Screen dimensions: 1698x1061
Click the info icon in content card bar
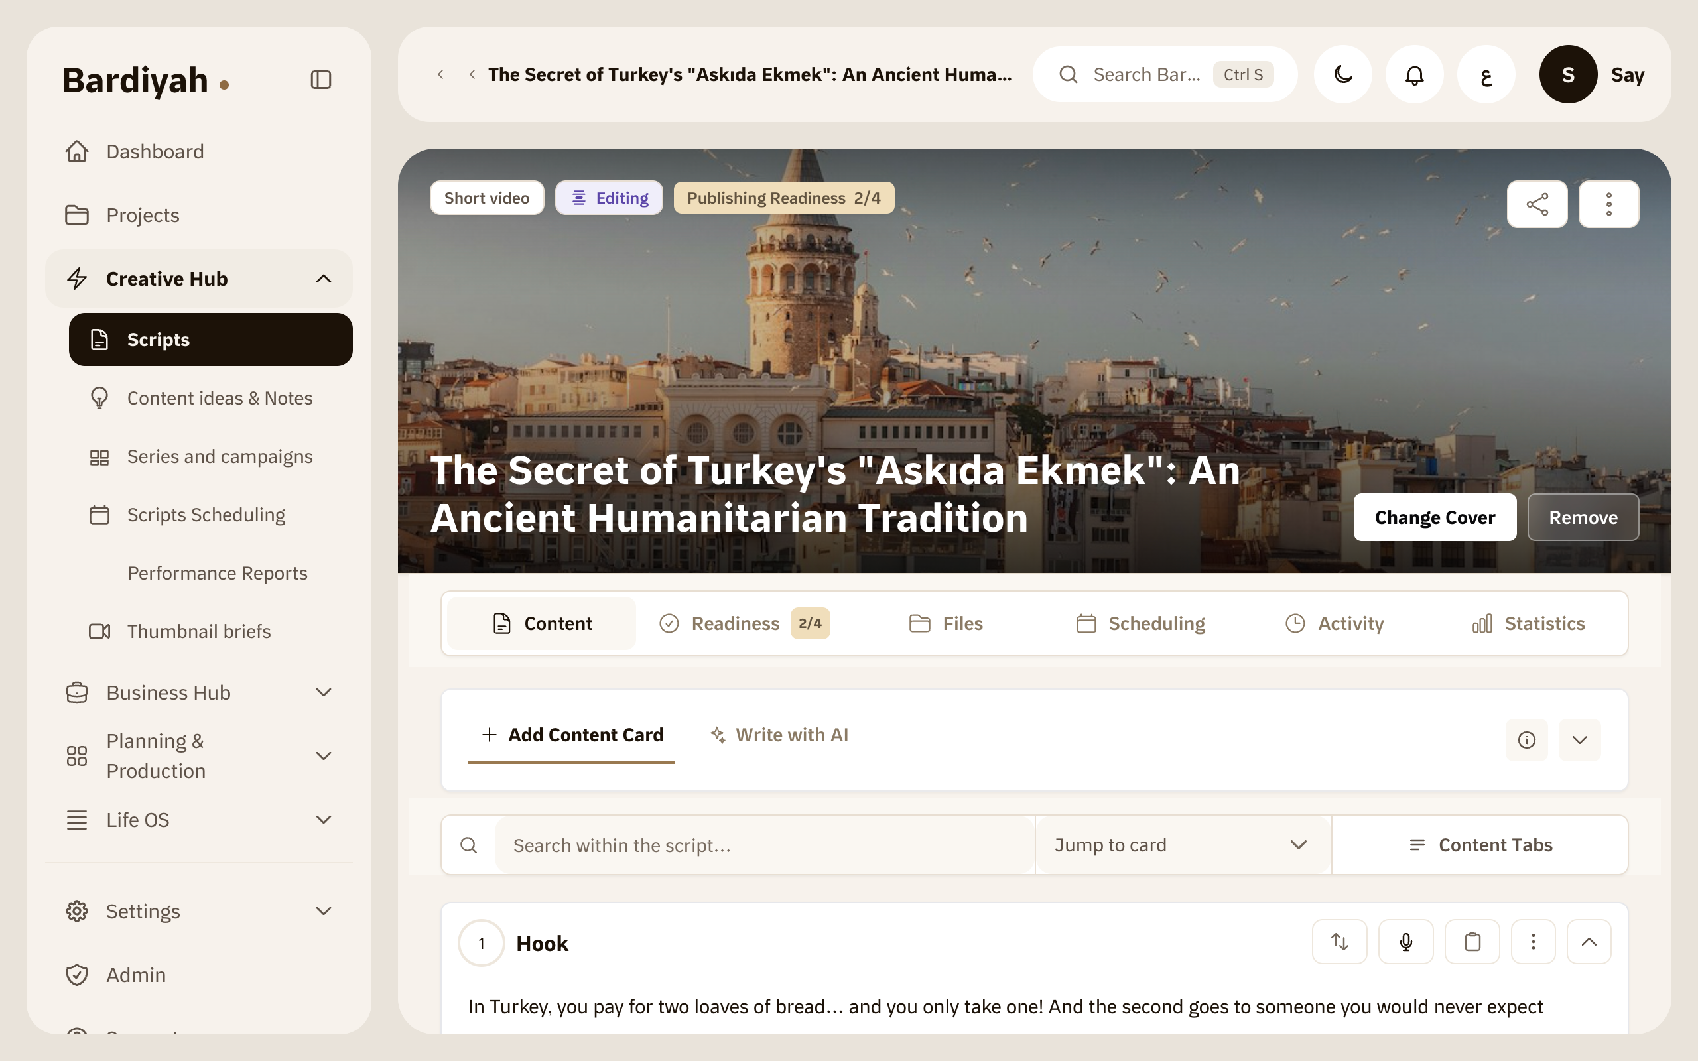(1526, 739)
